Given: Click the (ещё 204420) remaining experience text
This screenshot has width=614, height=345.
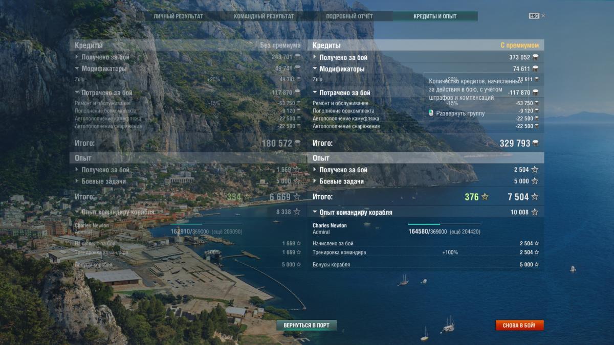Looking at the screenshot, I should coord(465,232).
